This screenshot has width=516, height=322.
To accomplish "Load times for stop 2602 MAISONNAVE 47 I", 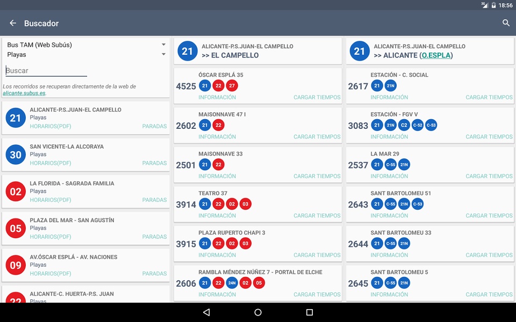I will coord(317,137).
